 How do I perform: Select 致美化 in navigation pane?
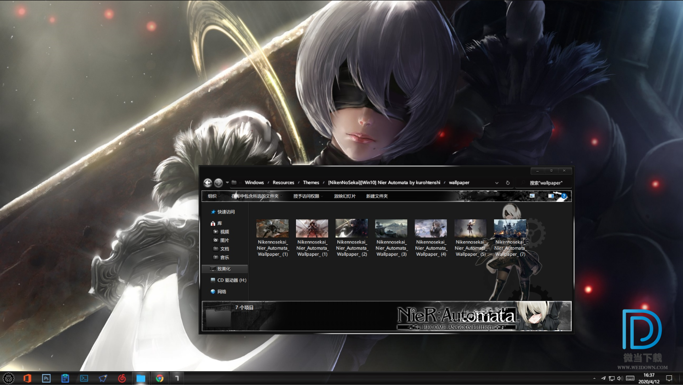[225, 269]
